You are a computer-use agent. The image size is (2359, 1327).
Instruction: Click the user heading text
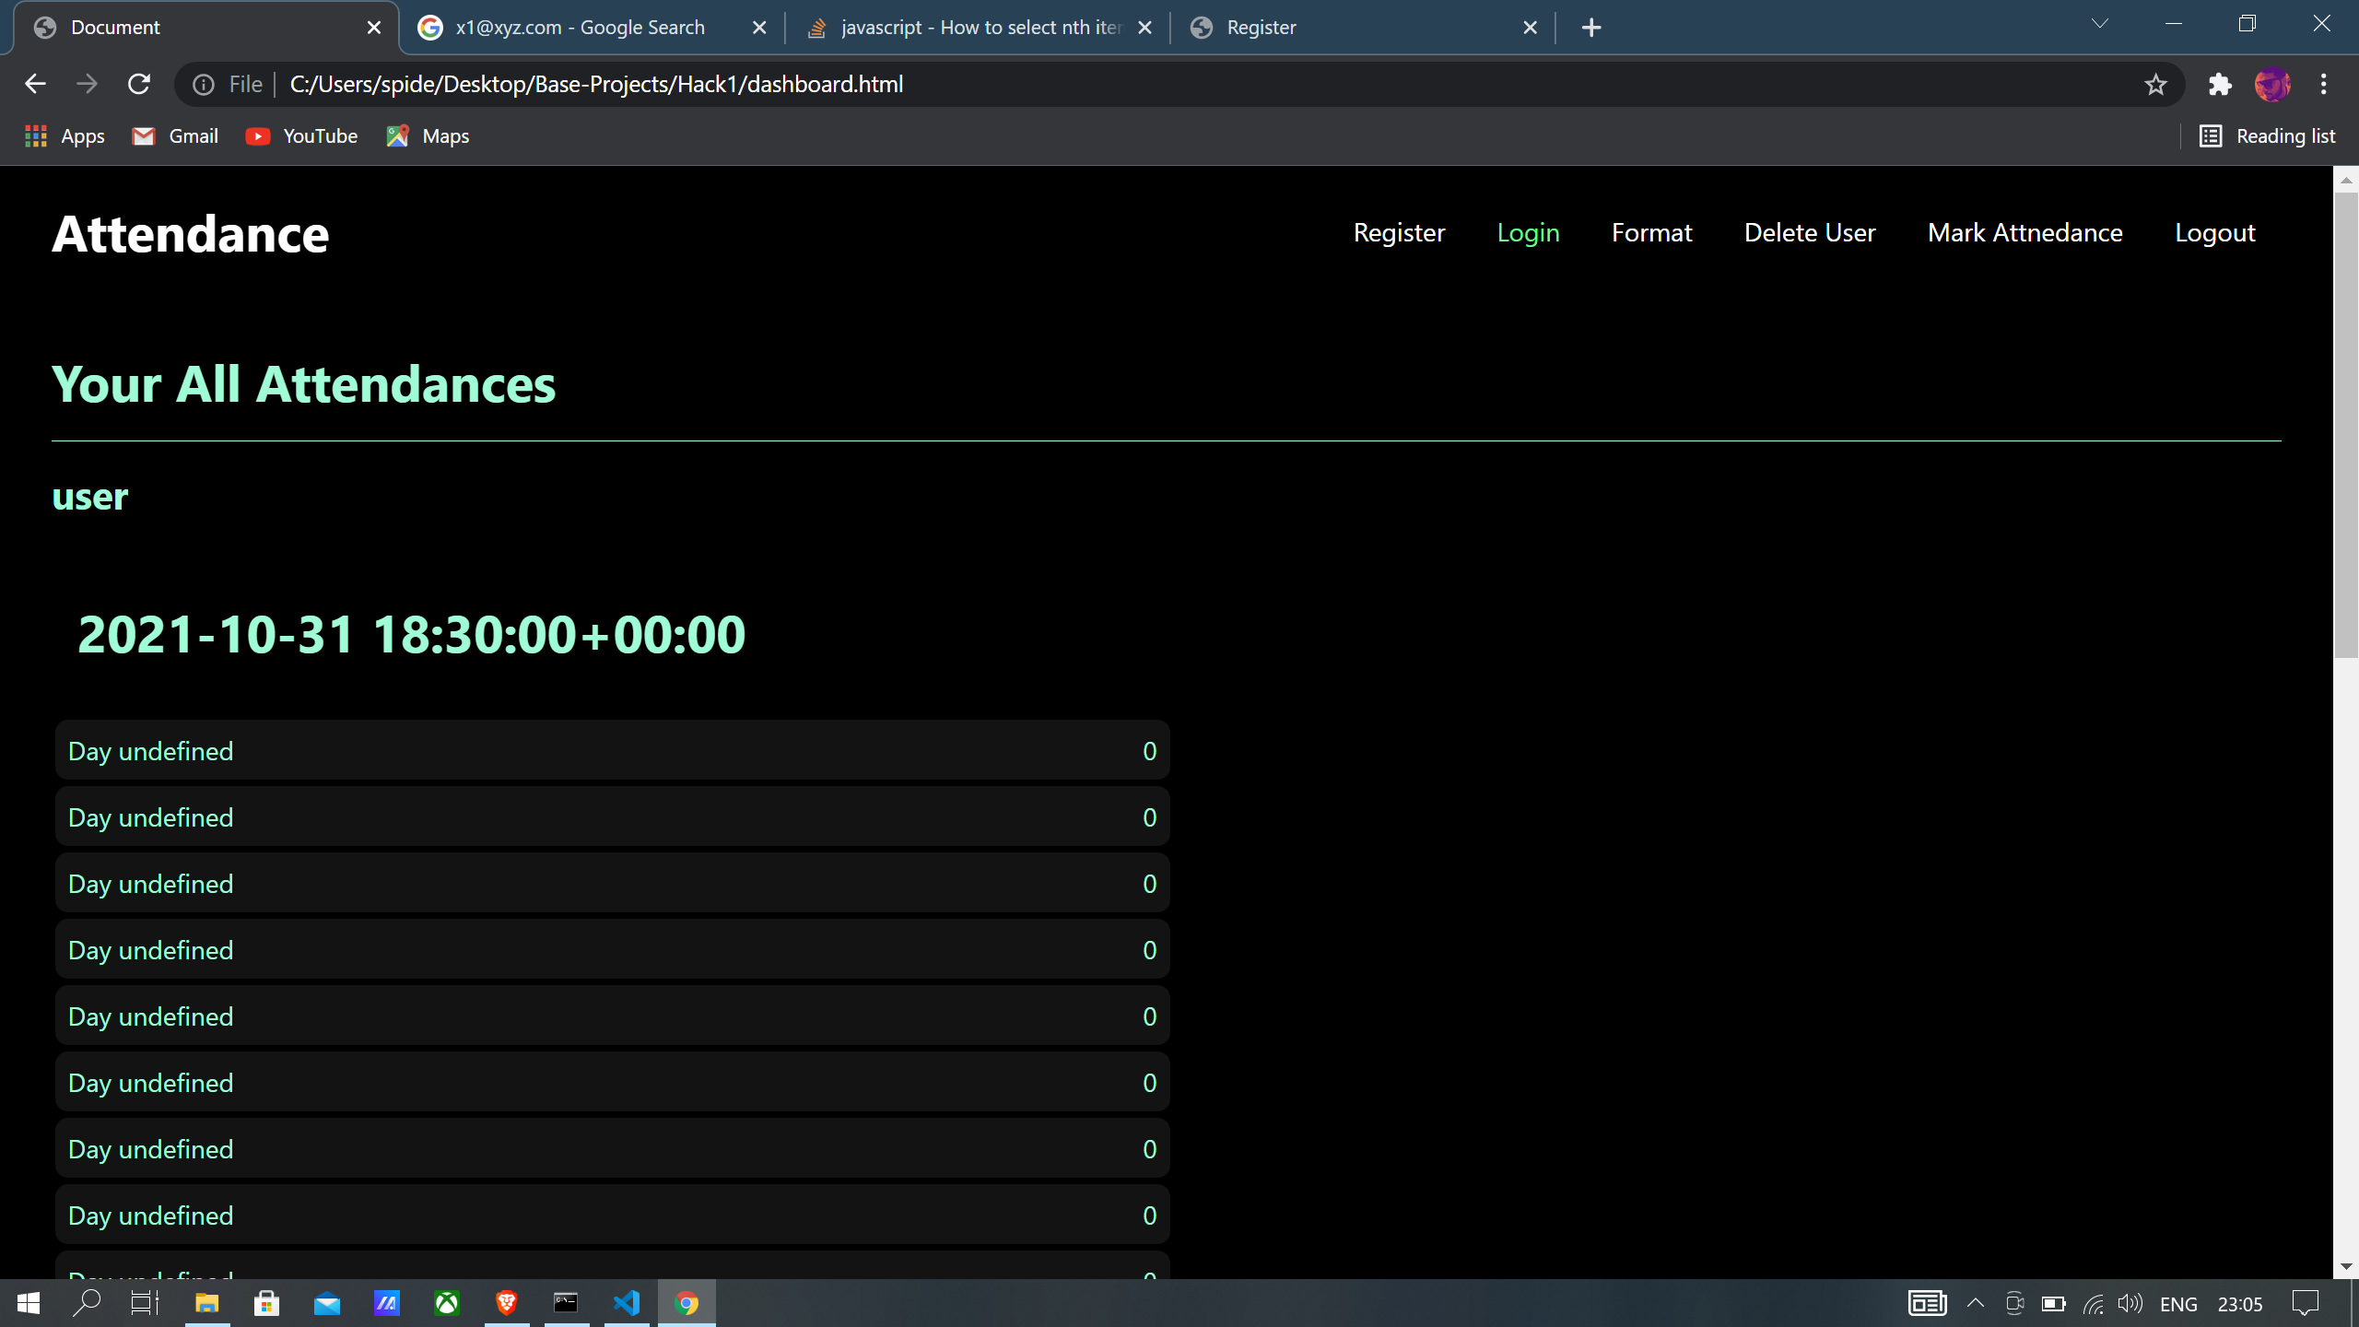click(x=90, y=498)
